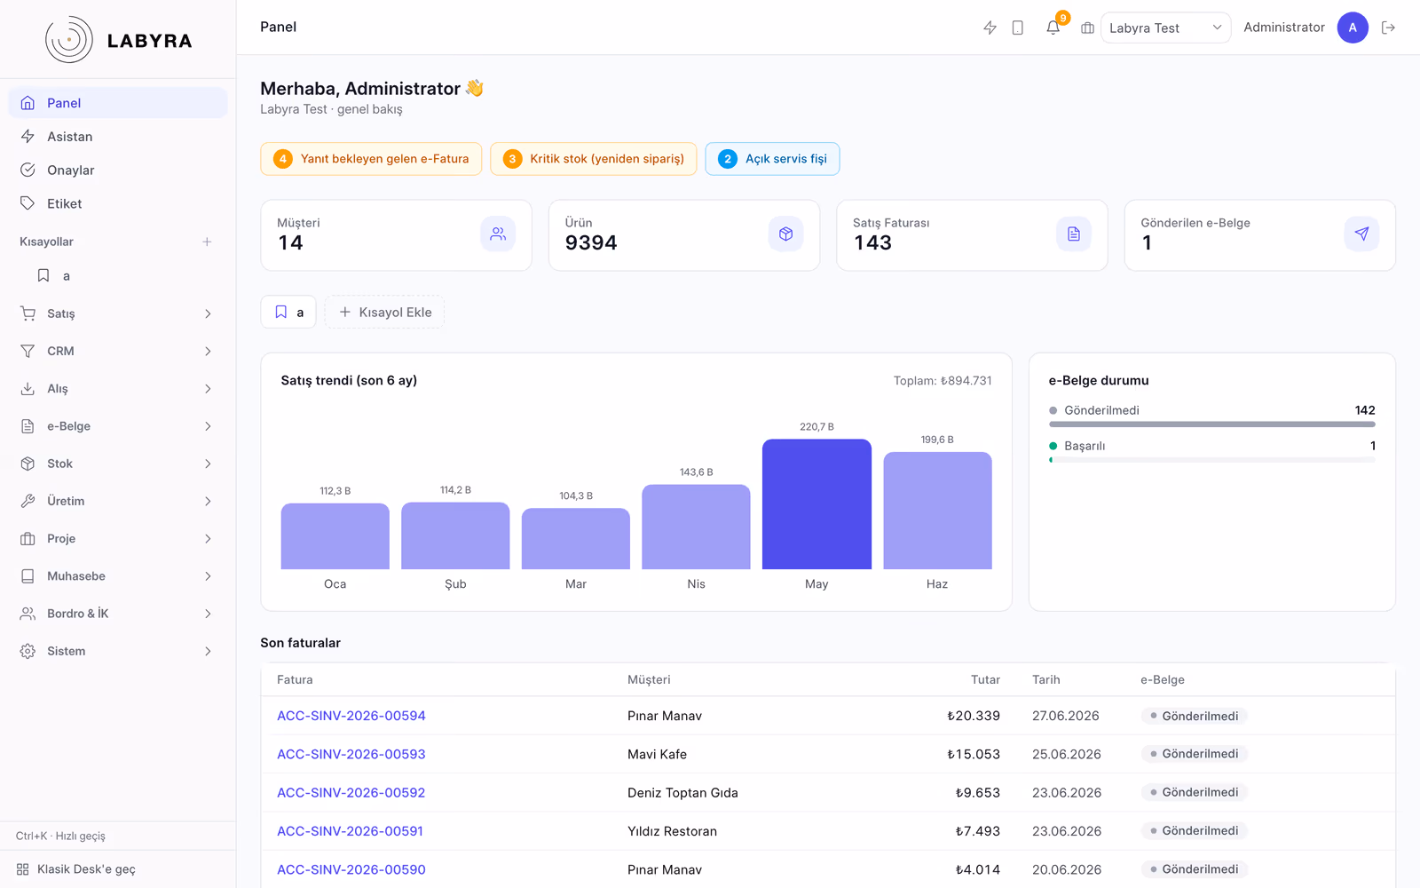
Task: Click the Kısayol Ekle button
Action: coord(384,313)
